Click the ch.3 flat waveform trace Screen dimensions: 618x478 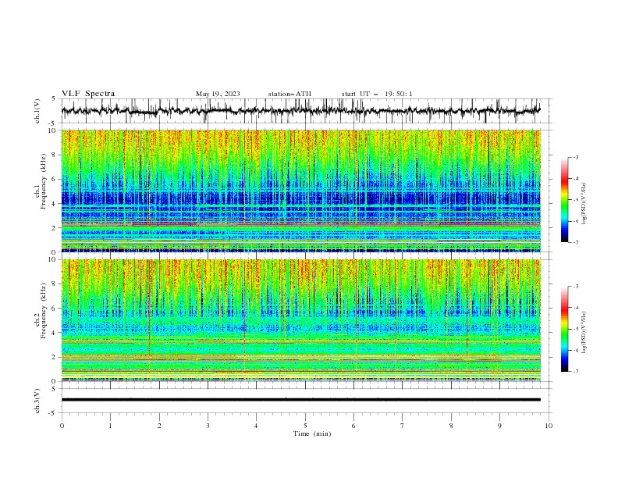[301, 400]
